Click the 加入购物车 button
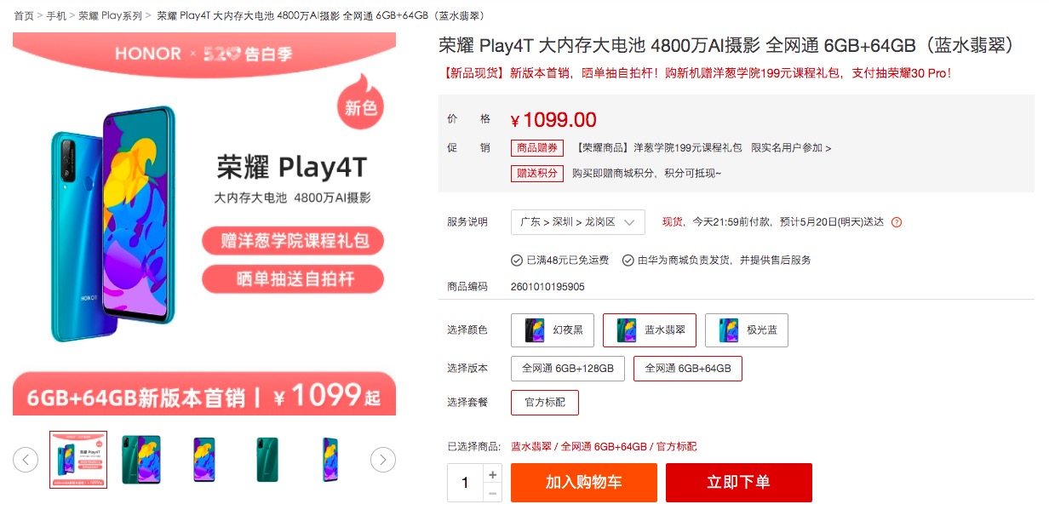 584,483
